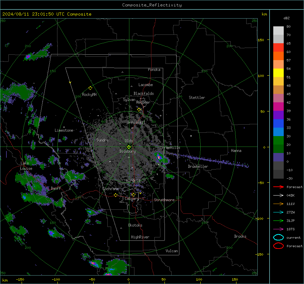
Task: Click the Stettler city label
Action: tap(197, 98)
